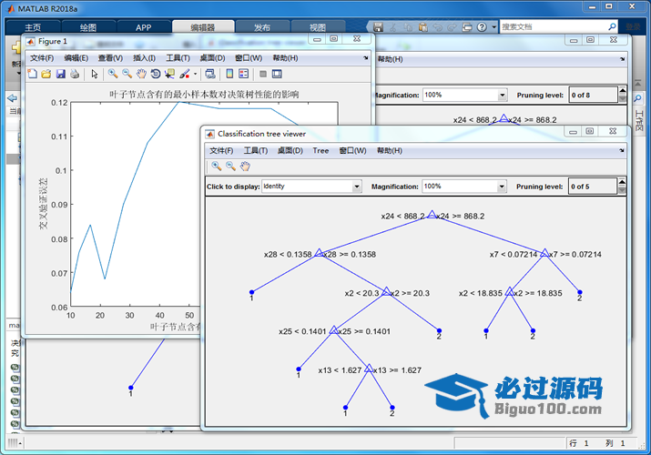
Task: Select zoom in tool in Classification tree viewer
Action: [x=216, y=166]
